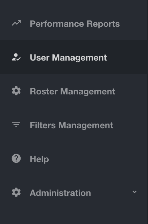Click blank space right of Help row
Screen dimensions: 148x224
[x=97, y=159]
